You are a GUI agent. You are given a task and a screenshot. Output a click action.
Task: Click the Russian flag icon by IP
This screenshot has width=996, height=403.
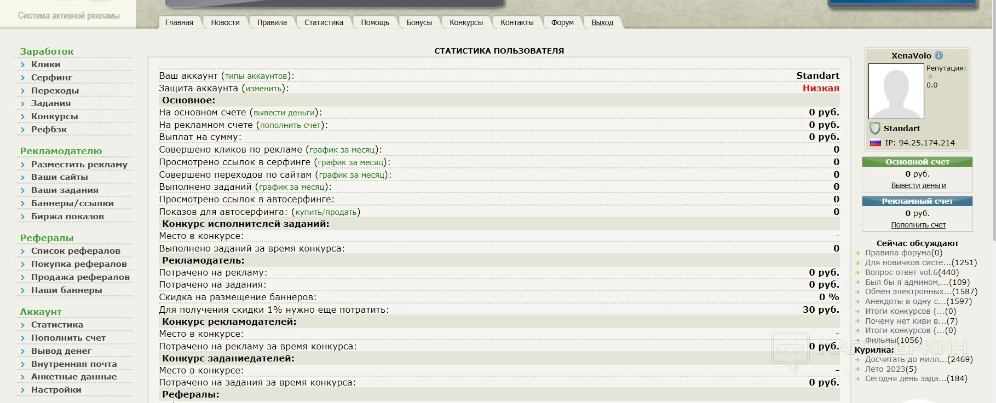(x=875, y=143)
